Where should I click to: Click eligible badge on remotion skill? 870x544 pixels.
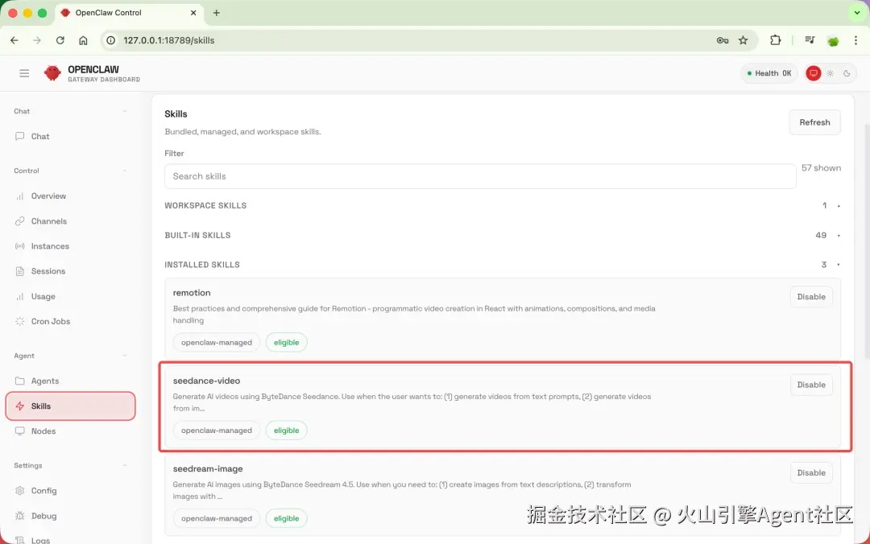[x=286, y=343]
